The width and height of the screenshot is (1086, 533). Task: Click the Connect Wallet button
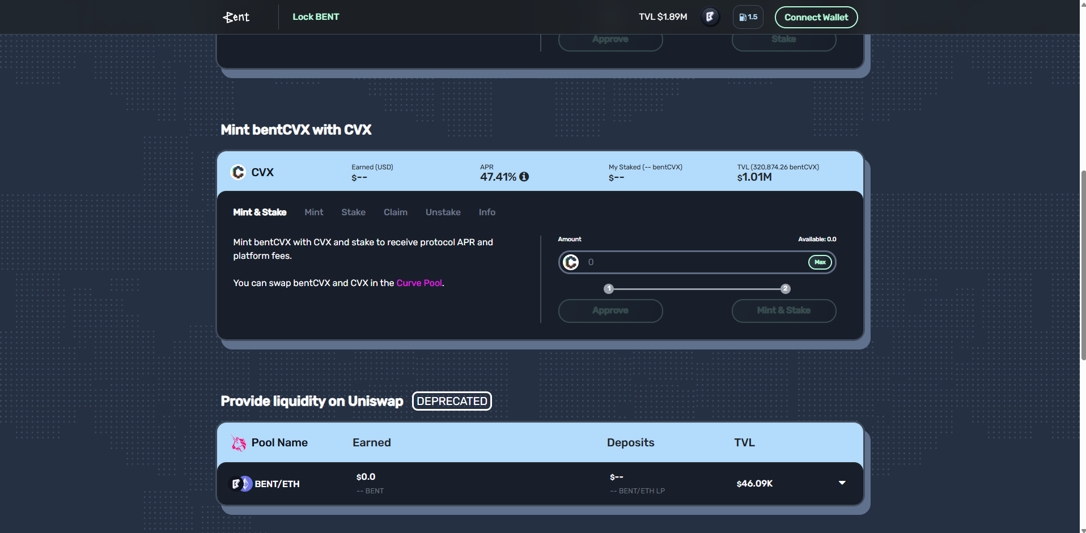pyautogui.click(x=816, y=17)
